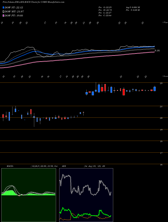The width and height of the screenshot is (168, 222).
Task: Click the pink DOW PT legend swatch
Action: pyautogui.click(x=3, y=15)
